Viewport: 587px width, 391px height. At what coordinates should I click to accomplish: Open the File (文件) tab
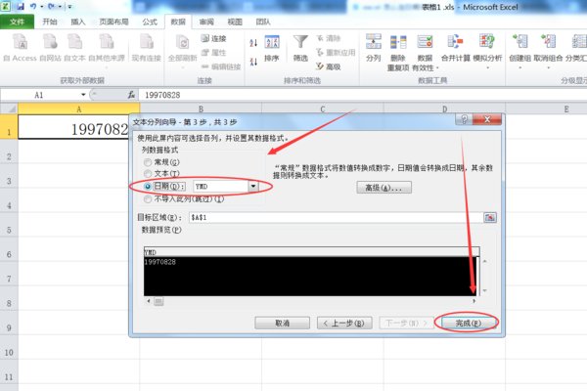17,22
